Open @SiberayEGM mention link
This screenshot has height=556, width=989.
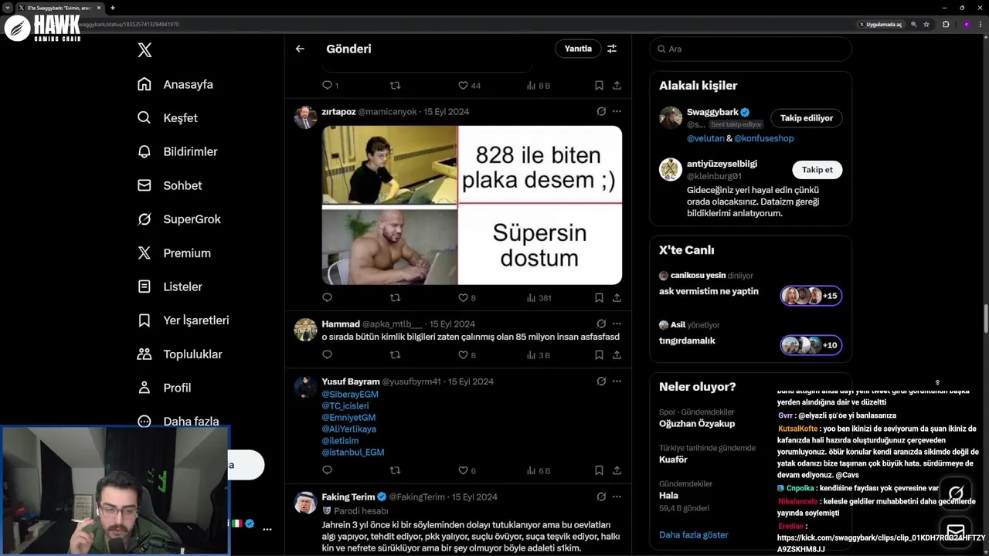[350, 395]
